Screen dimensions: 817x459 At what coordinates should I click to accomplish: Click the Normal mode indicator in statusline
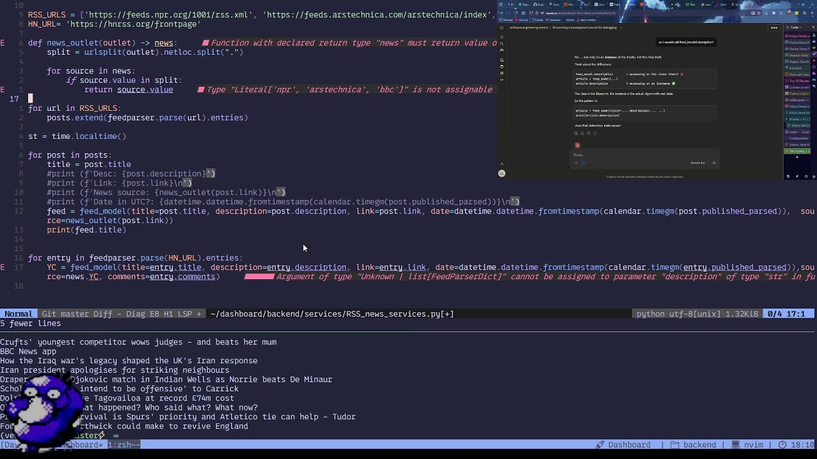19,314
